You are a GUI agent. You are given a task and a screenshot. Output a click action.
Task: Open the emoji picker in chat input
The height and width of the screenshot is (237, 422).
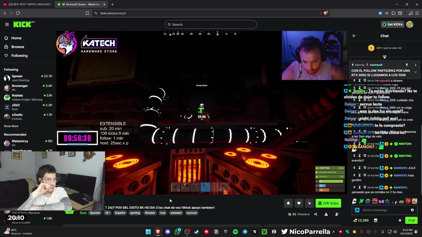412,210
